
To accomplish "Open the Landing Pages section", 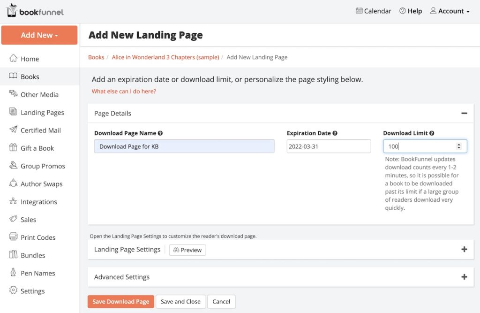I will tap(42, 112).
